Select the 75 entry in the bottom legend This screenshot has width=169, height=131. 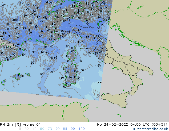(50, 129)
